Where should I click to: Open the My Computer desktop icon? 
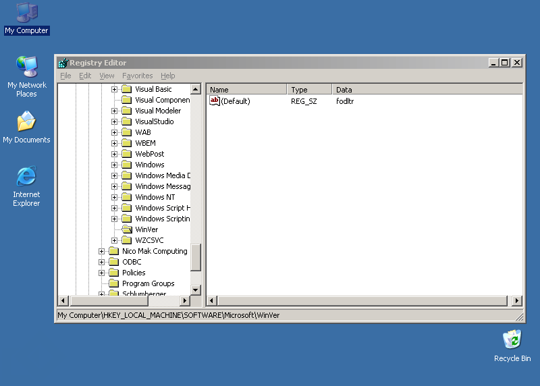(x=26, y=18)
